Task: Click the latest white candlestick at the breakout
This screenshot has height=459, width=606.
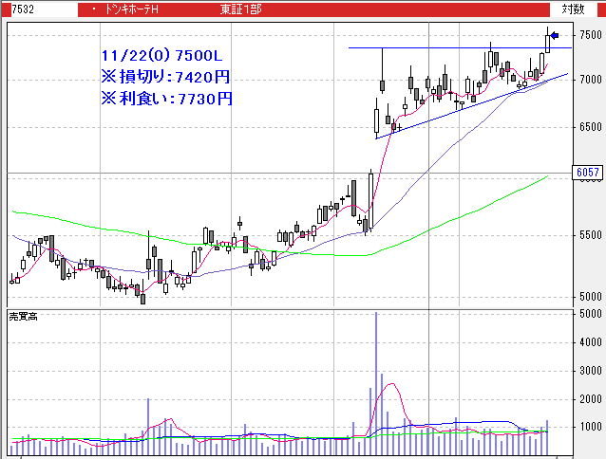Action: point(548,42)
